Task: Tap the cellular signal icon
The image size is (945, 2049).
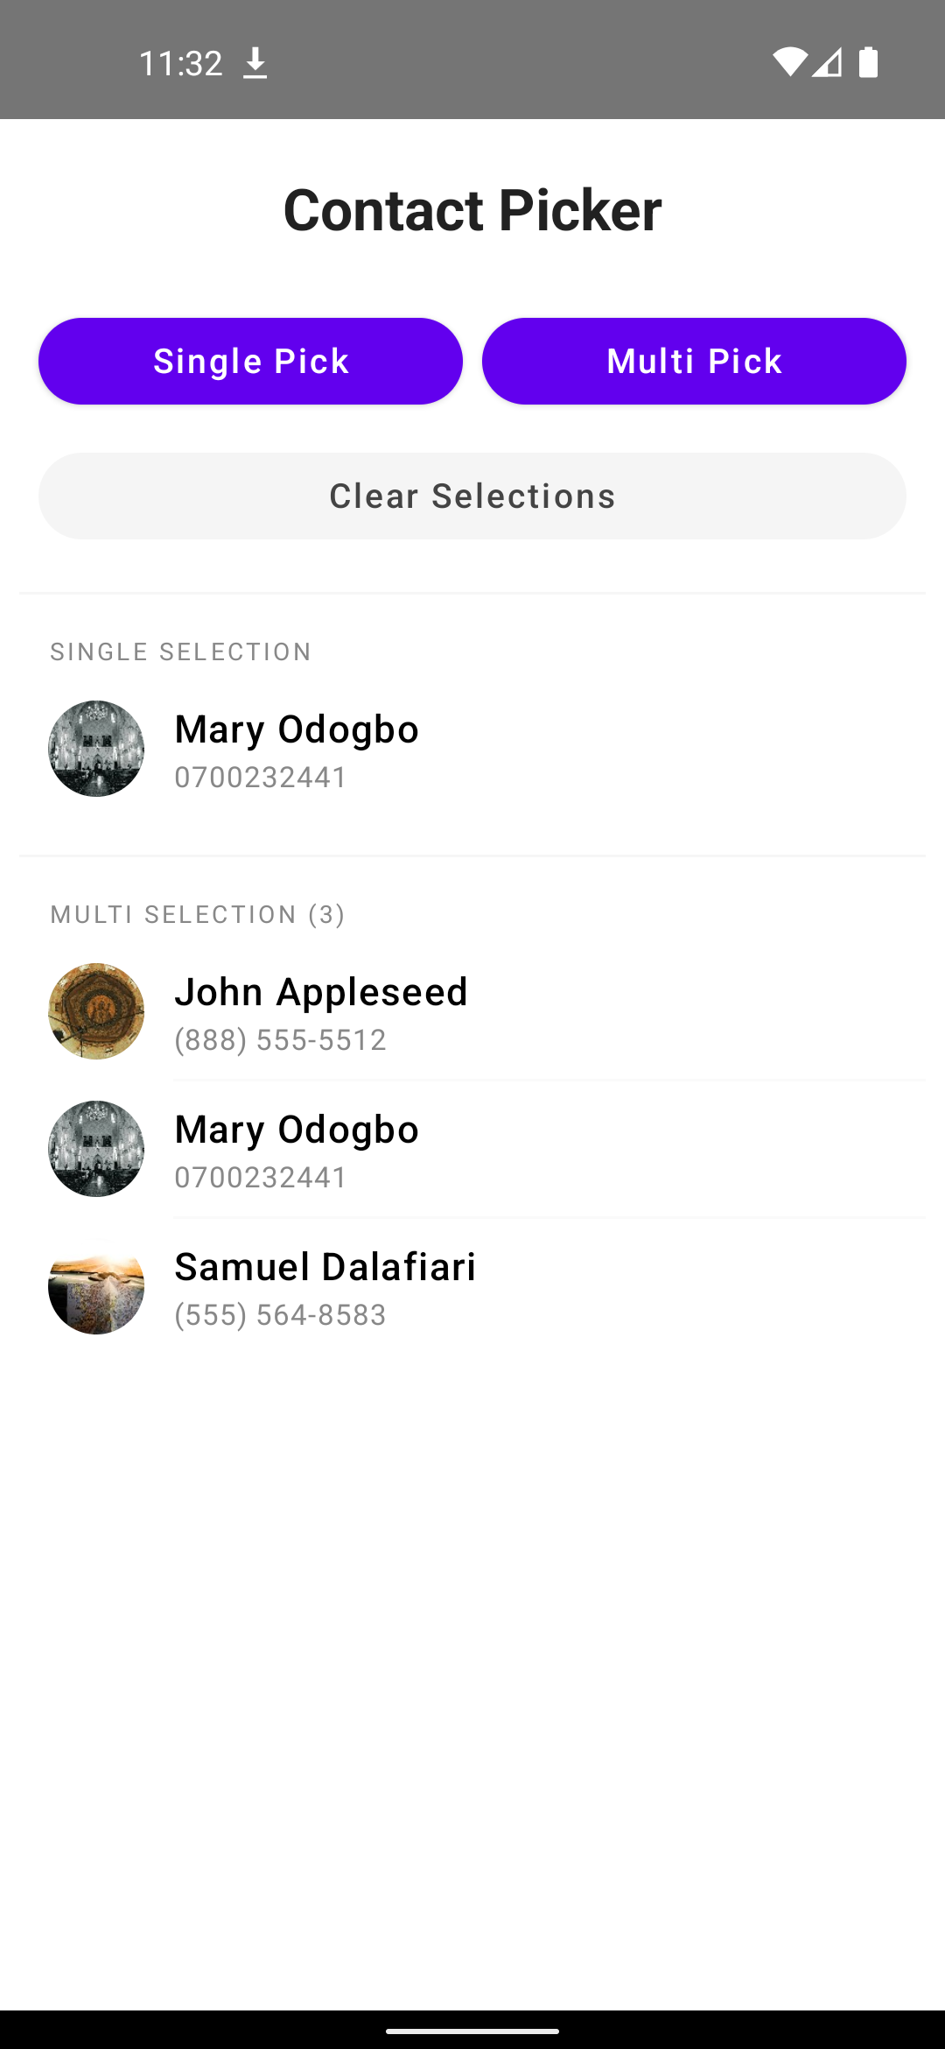Action: tap(827, 62)
